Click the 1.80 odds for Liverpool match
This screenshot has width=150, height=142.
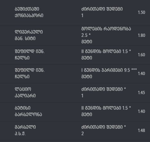tap(142, 35)
